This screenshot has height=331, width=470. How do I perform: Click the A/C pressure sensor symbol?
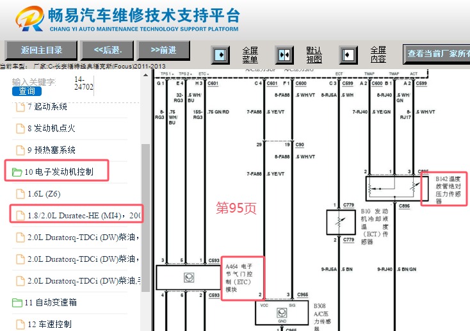282,312
